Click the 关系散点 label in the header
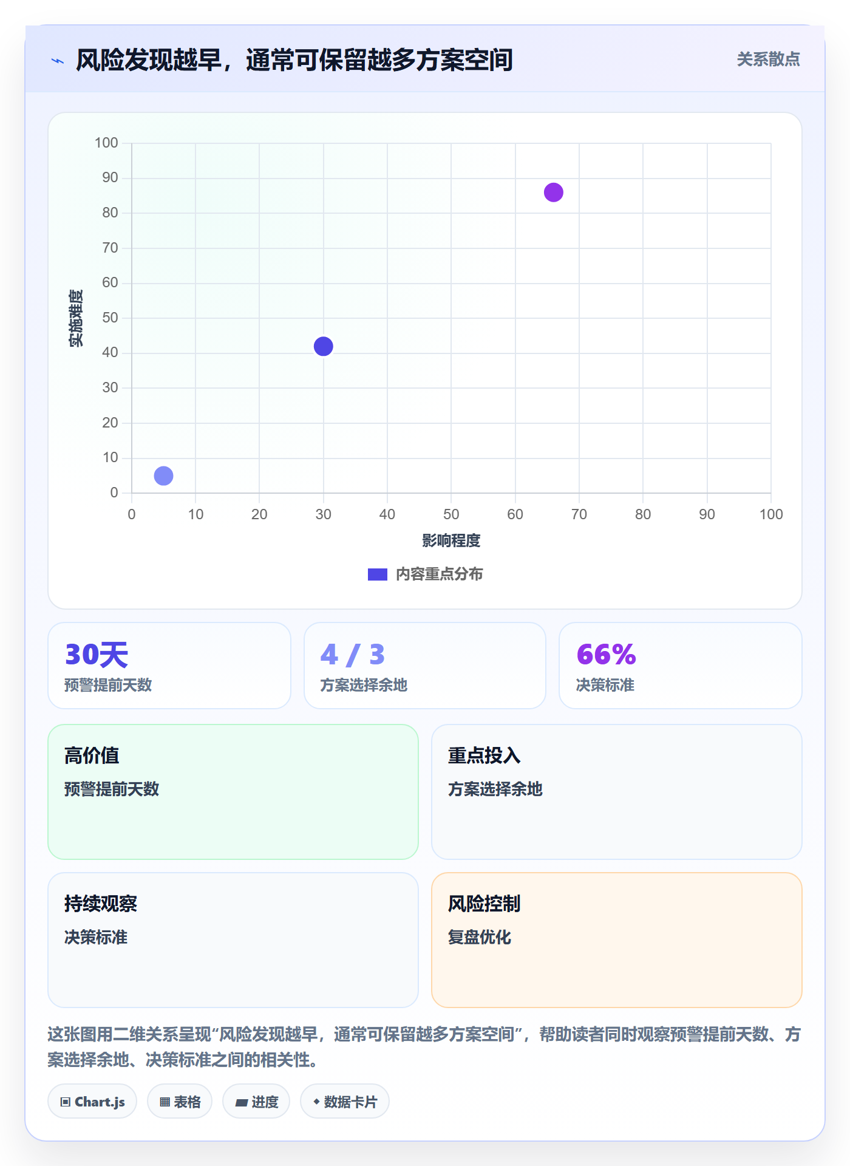 [x=768, y=60]
